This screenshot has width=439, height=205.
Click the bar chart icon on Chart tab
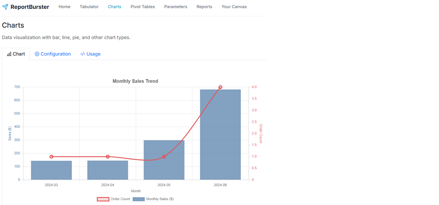(x=9, y=54)
